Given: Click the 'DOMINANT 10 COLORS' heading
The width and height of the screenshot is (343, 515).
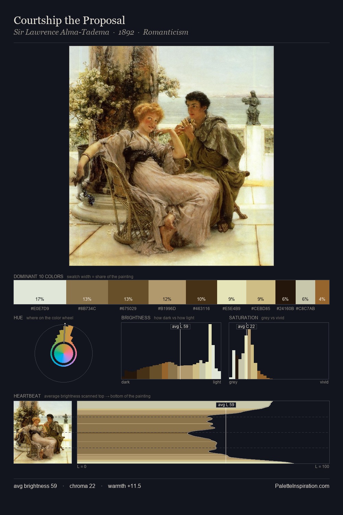Looking at the screenshot, I should 38,276.
